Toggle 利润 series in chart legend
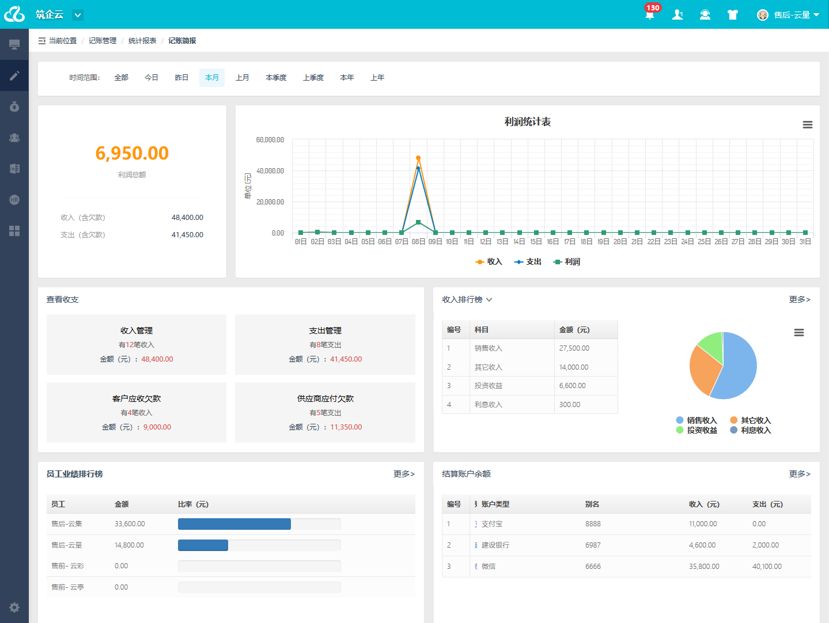Viewport: 829px width, 623px height. [566, 262]
